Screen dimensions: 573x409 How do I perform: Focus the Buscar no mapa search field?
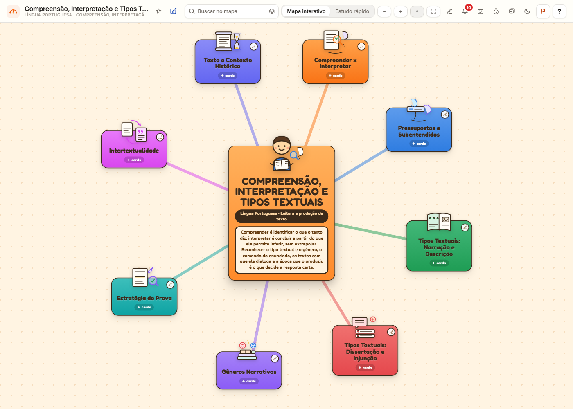232,11
